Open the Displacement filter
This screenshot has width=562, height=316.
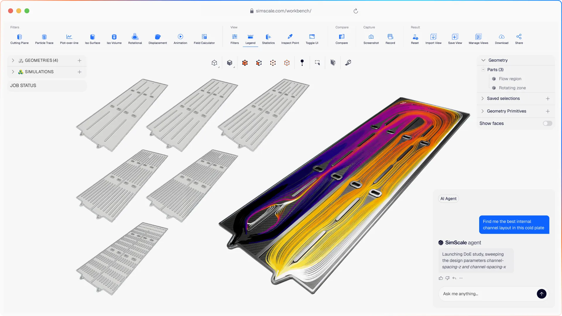(158, 39)
